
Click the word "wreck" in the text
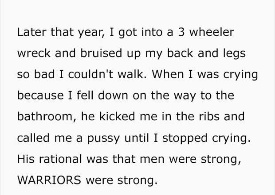[34, 53]
